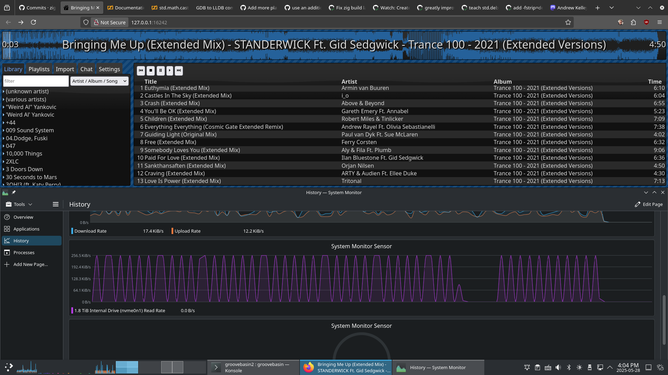Open Tools menu in System Monitor
Viewport: 668px width, 375px height.
pyautogui.click(x=19, y=204)
